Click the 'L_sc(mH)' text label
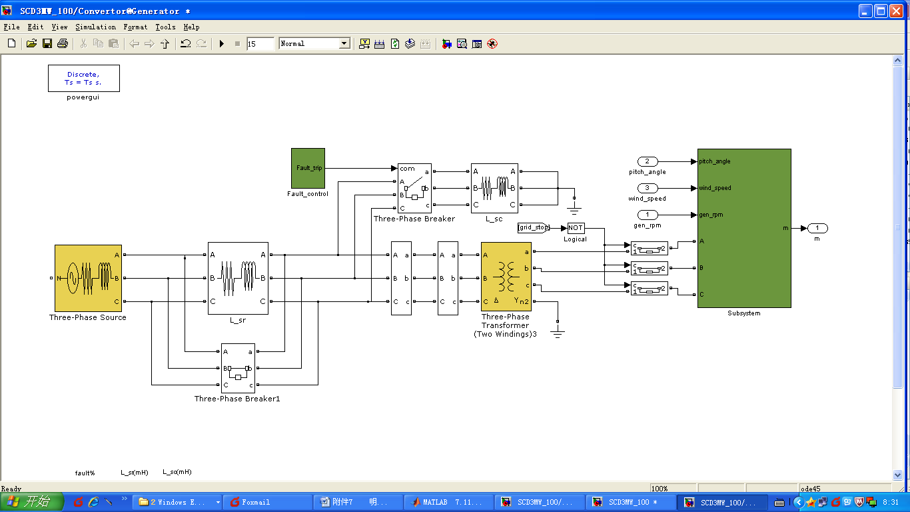 177,472
